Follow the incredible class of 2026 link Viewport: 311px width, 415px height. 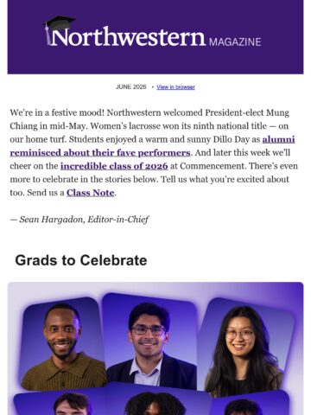point(114,166)
